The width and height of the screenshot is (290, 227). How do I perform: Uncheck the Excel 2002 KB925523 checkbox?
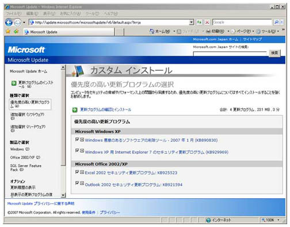(77, 172)
